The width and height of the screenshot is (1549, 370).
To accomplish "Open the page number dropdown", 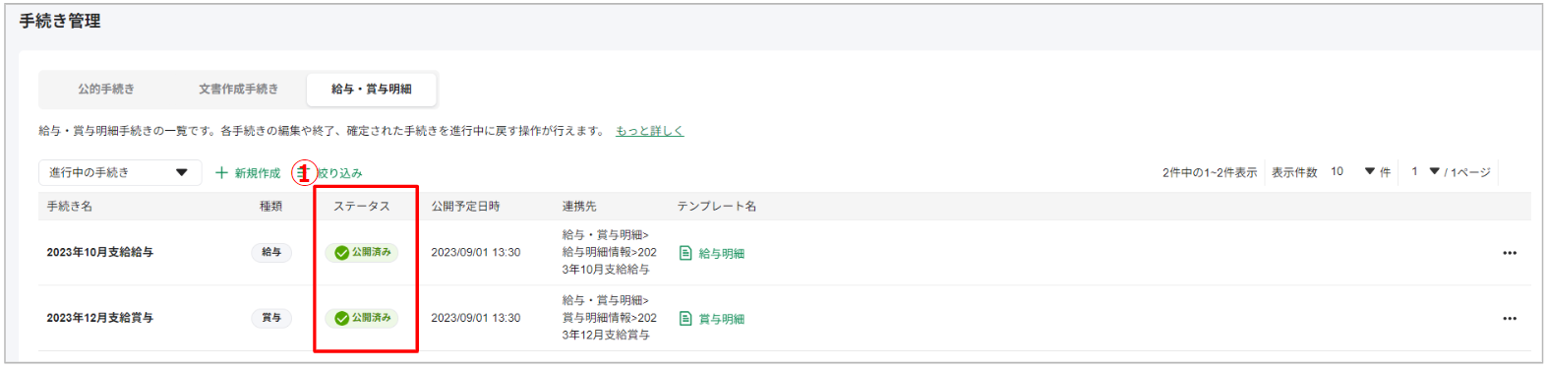I will (1425, 171).
